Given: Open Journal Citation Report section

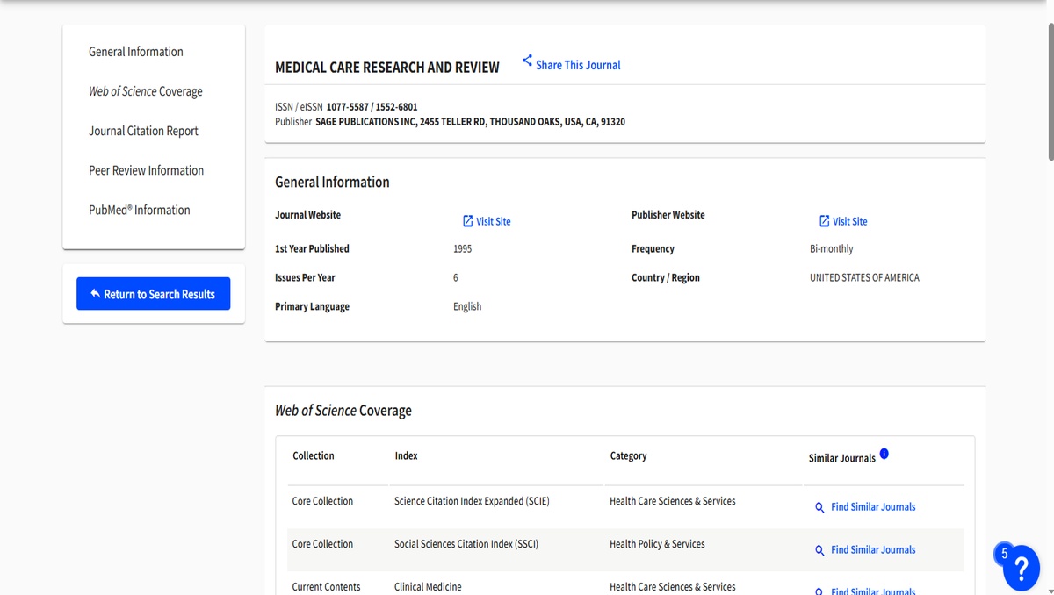Looking at the screenshot, I should (x=143, y=131).
